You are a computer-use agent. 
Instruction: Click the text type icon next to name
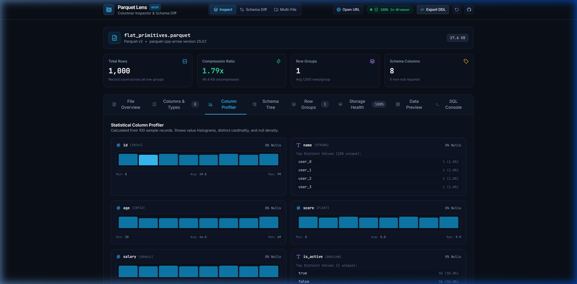click(x=298, y=145)
